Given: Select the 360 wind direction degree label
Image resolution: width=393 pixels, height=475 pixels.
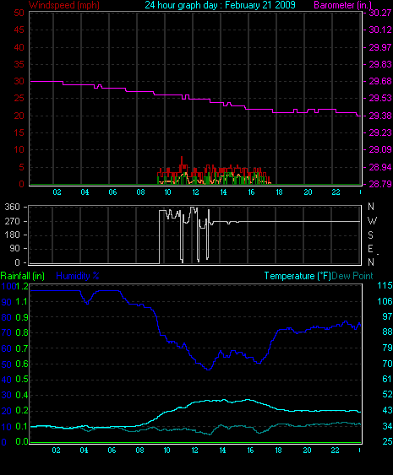Looking at the screenshot, I should [12, 208].
